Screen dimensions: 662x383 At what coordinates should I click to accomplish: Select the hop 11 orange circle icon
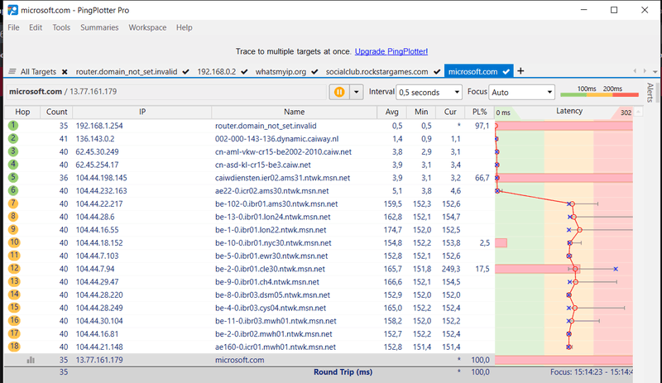(x=14, y=256)
